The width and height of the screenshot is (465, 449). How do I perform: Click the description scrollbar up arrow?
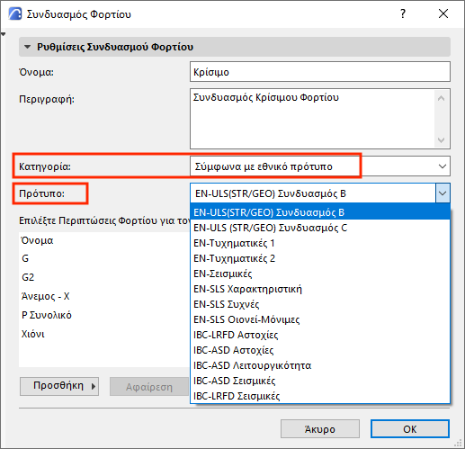(x=441, y=98)
